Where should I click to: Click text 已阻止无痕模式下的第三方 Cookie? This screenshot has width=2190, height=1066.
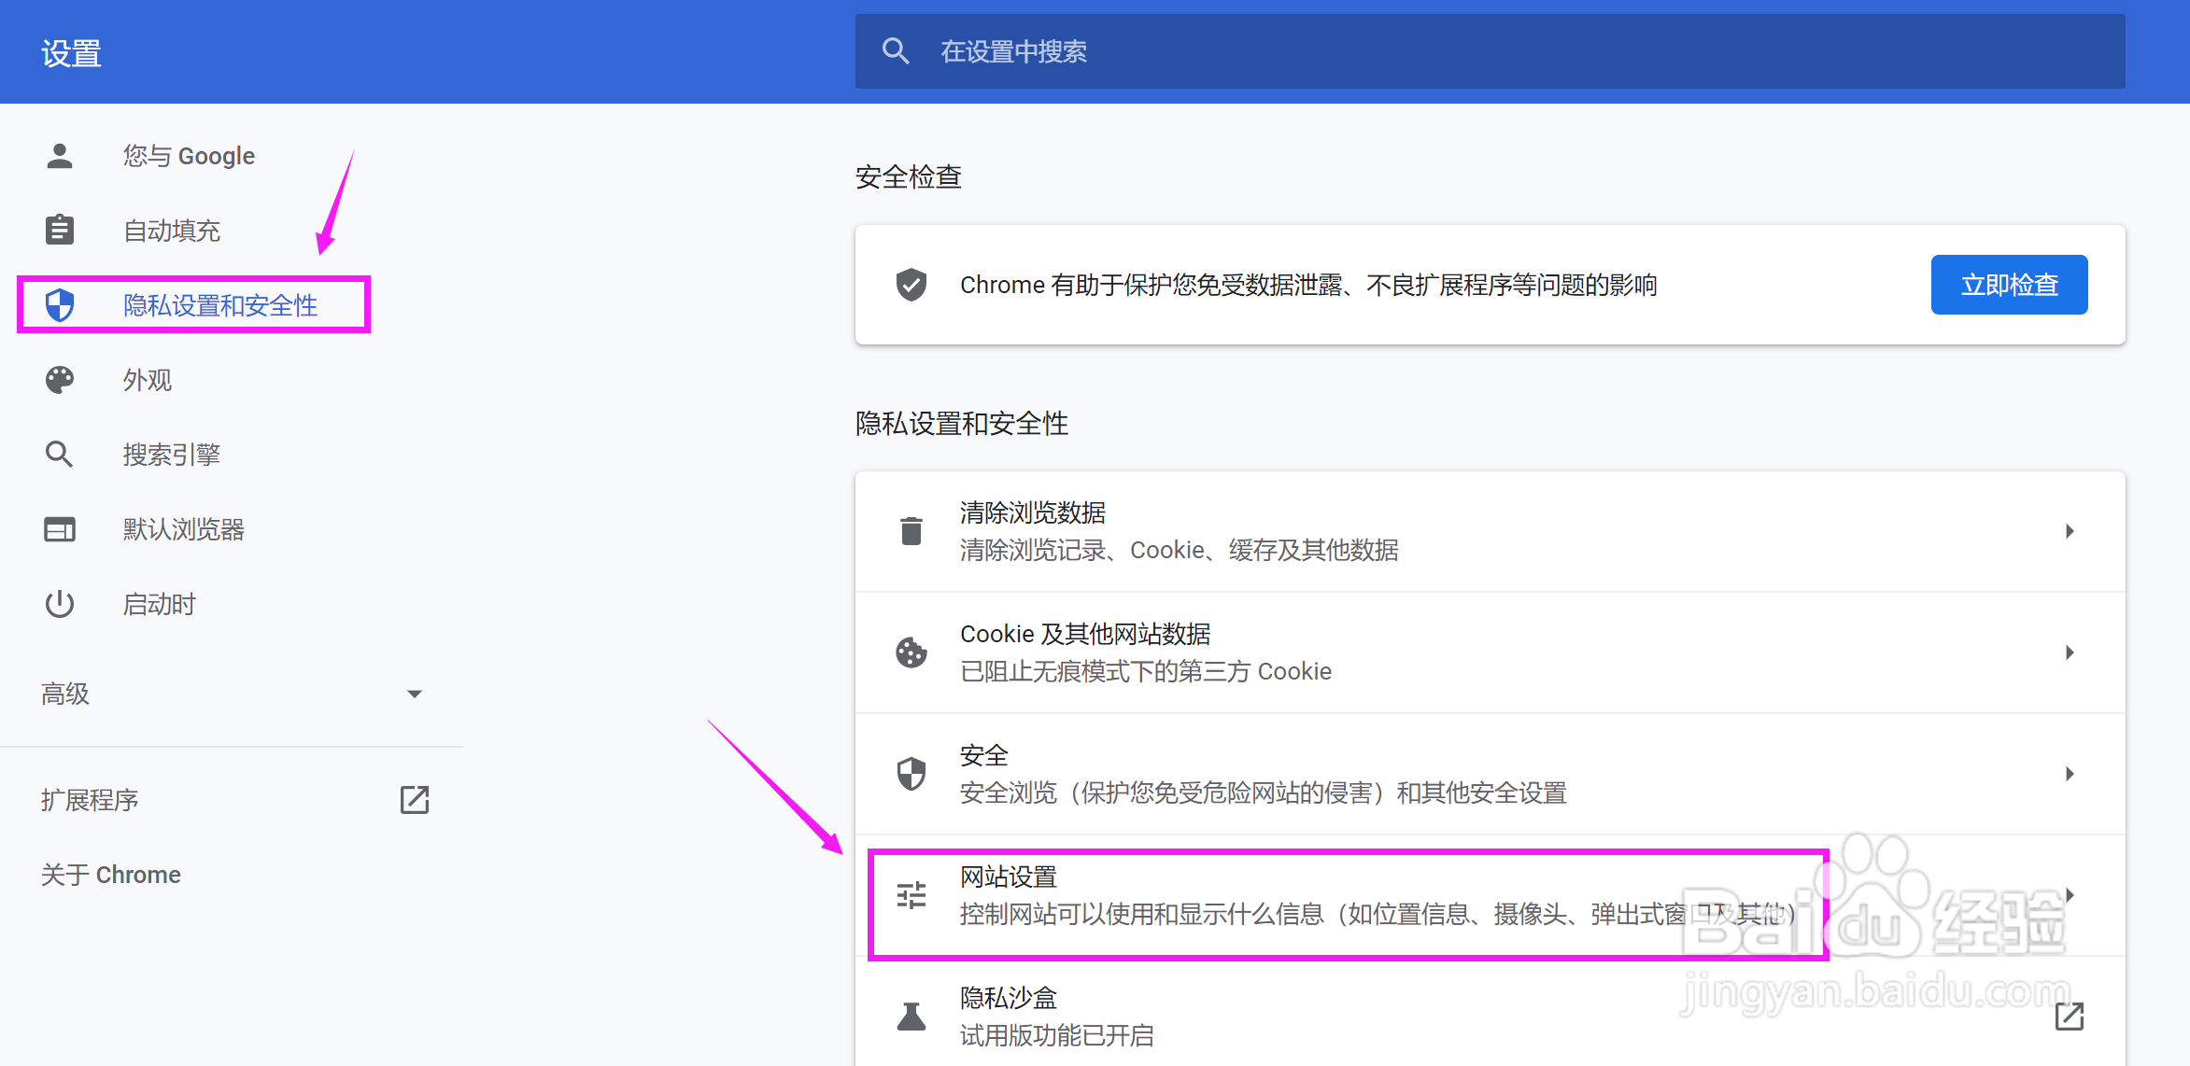pos(1146,671)
